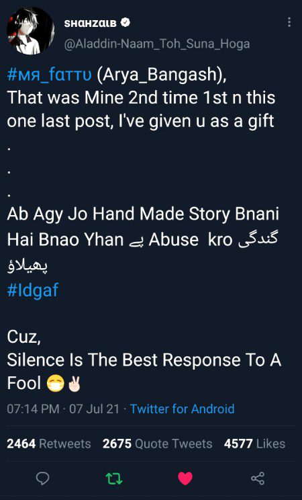Image resolution: width=302 pixels, height=500 pixels.
Task: Tap the reply speech bubble icon
Action: [x=42, y=478]
